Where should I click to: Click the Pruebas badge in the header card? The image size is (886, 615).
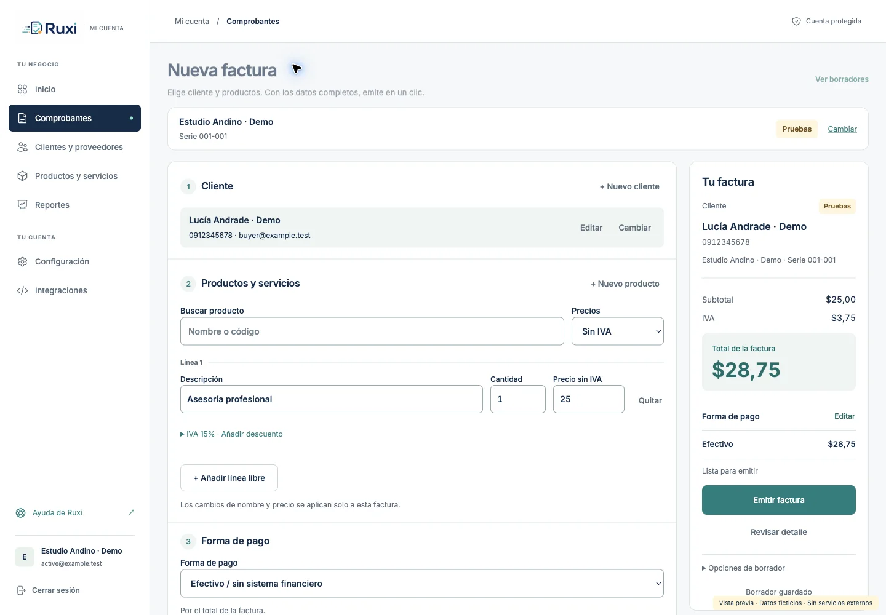pyautogui.click(x=797, y=129)
